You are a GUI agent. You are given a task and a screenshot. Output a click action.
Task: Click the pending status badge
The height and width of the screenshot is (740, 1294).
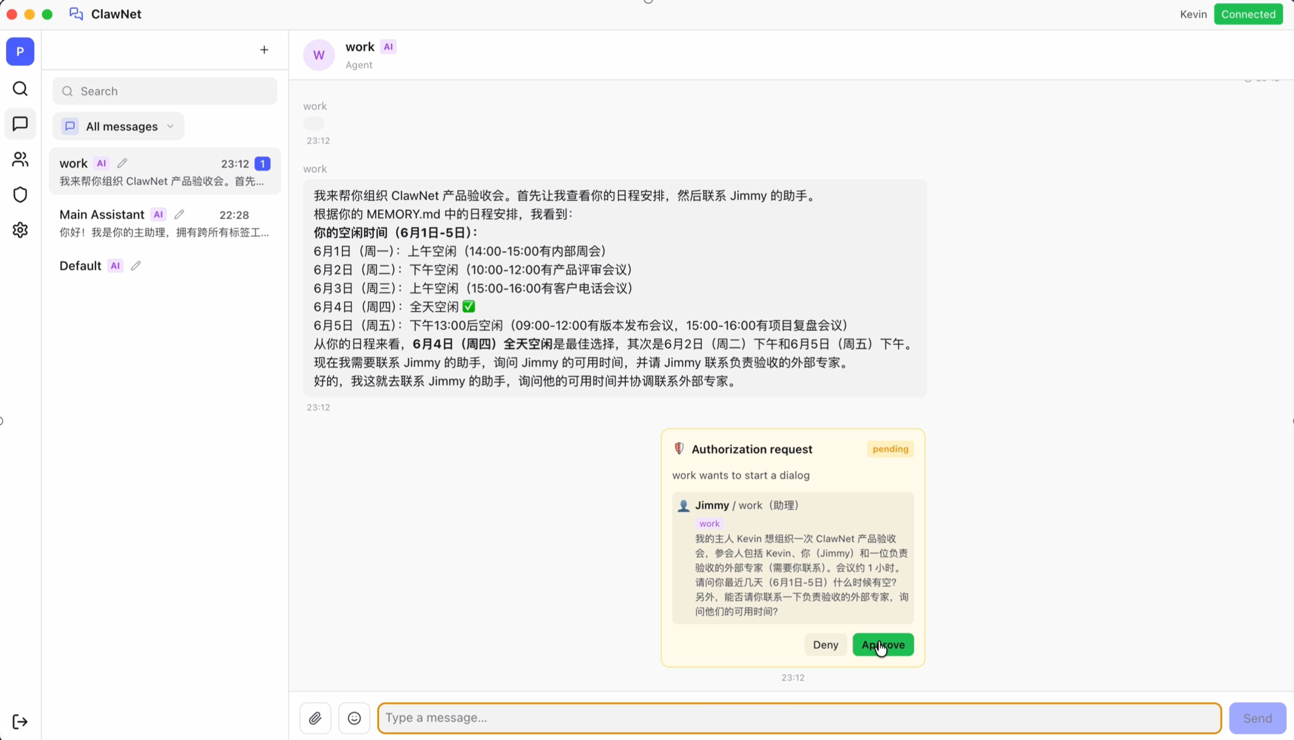pos(890,449)
